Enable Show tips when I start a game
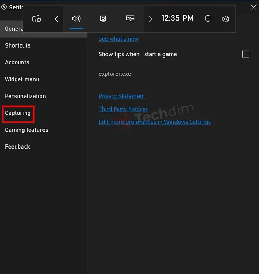This screenshot has height=274, width=259. pos(246,54)
